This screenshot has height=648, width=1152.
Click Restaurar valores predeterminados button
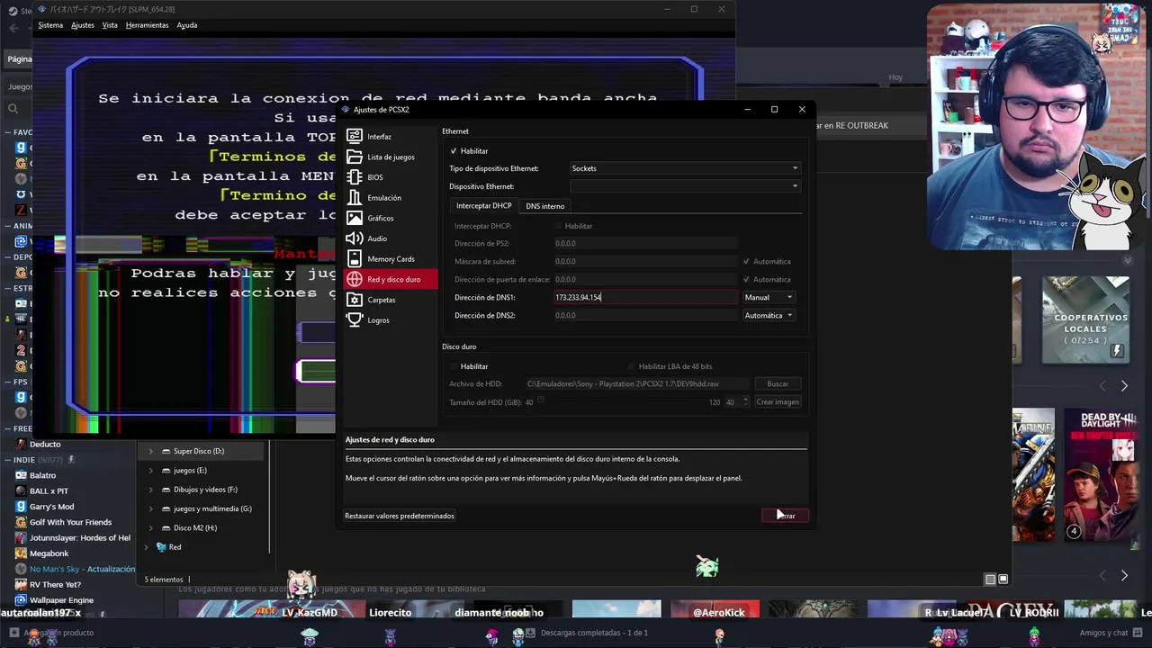(x=400, y=516)
